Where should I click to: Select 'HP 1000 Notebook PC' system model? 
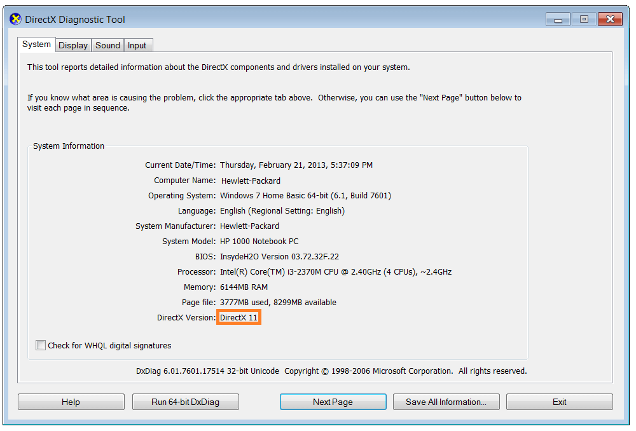[259, 242]
